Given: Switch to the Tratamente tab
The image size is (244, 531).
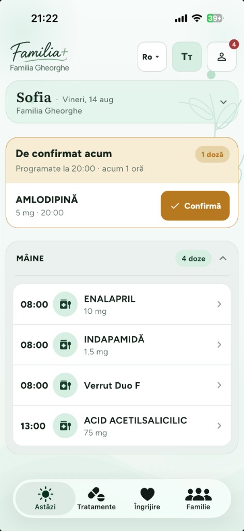Looking at the screenshot, I should [96, 499].
